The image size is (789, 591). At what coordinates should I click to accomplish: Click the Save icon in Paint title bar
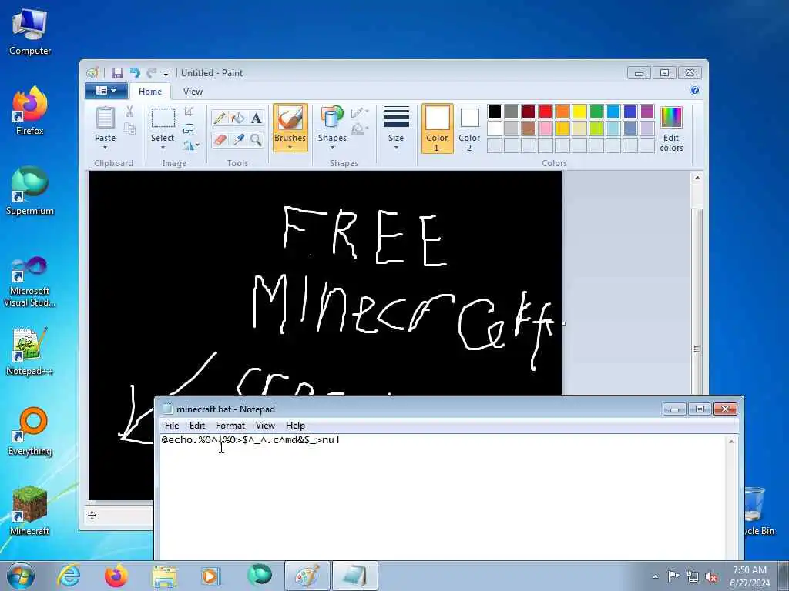118,73
